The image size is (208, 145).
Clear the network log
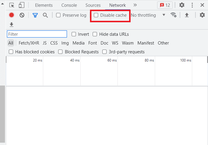22,15
